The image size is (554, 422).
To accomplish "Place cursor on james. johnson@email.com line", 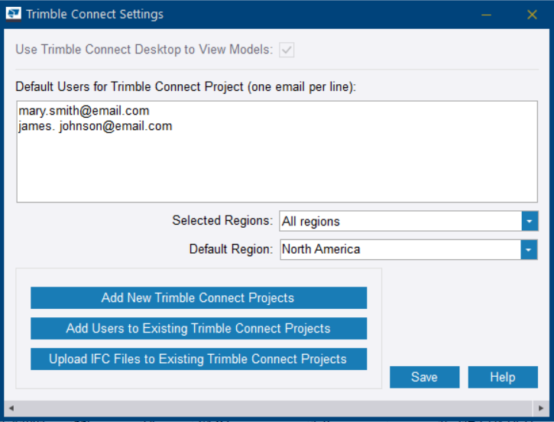I will point(96,126).
